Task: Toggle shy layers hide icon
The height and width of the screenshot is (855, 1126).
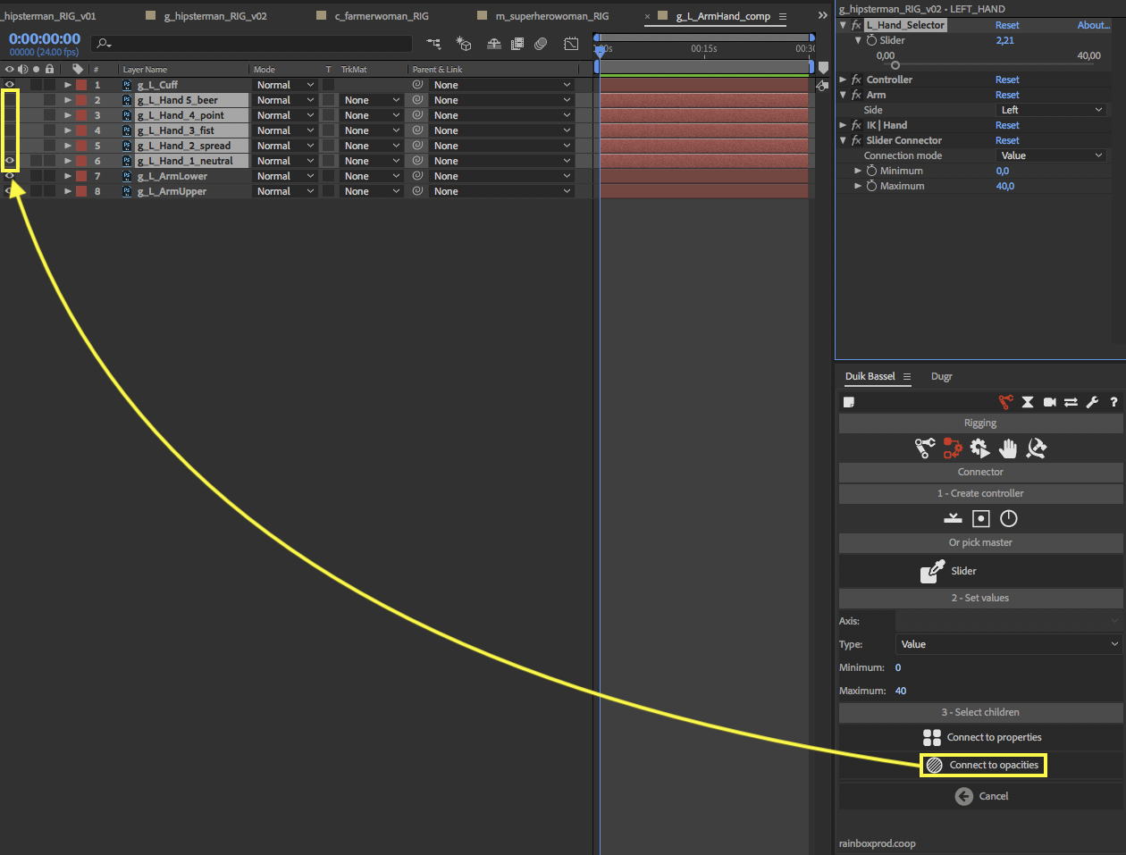Action: [x=493, y=43]
